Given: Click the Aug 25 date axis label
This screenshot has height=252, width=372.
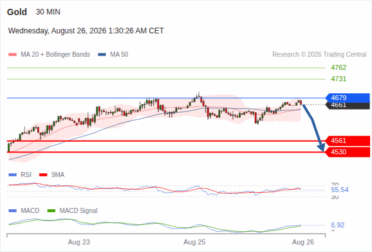Looking at the screenshot, I should 194,242.
